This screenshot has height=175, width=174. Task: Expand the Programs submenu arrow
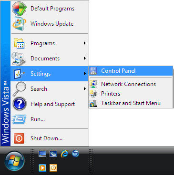click(85, 43)
